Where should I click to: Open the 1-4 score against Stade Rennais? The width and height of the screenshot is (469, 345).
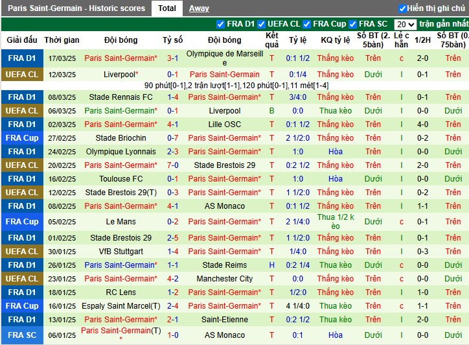172,97
